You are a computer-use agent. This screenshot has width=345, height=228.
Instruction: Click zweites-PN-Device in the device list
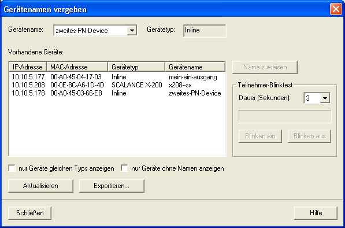(195, 93)
